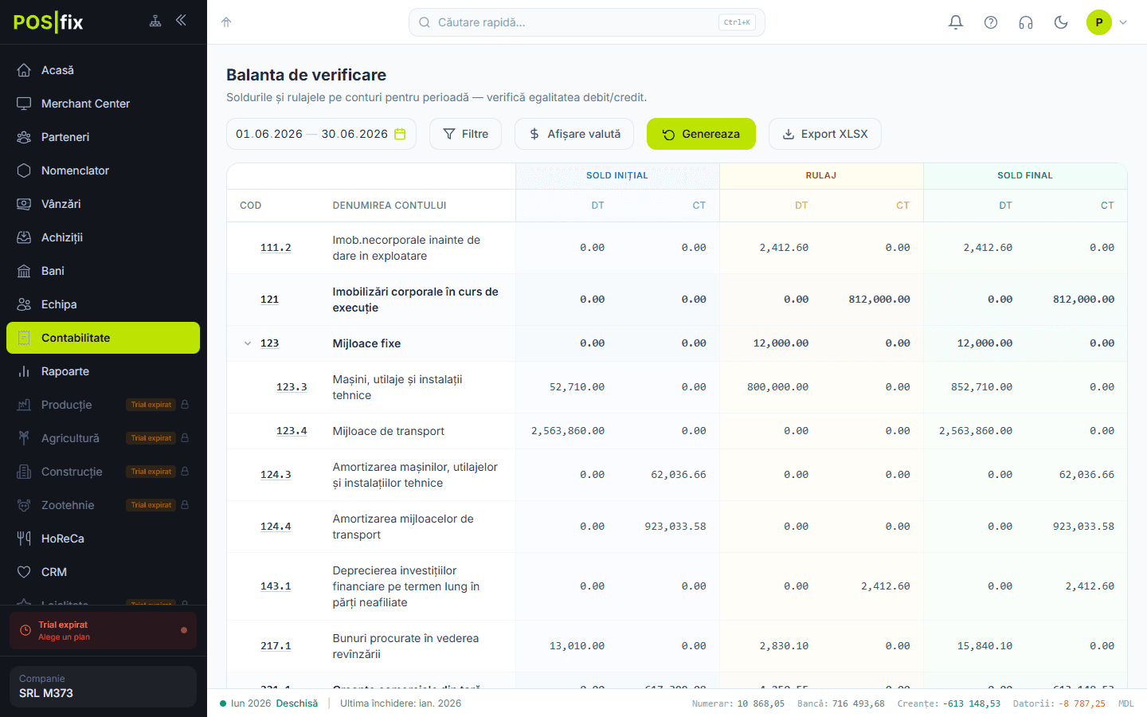This screenshot has width=1147, height=717.
Task: Click the Construcție building icon
Action: point(24,472)
